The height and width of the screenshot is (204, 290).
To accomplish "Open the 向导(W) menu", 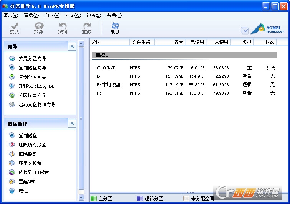I will (73, 15).
